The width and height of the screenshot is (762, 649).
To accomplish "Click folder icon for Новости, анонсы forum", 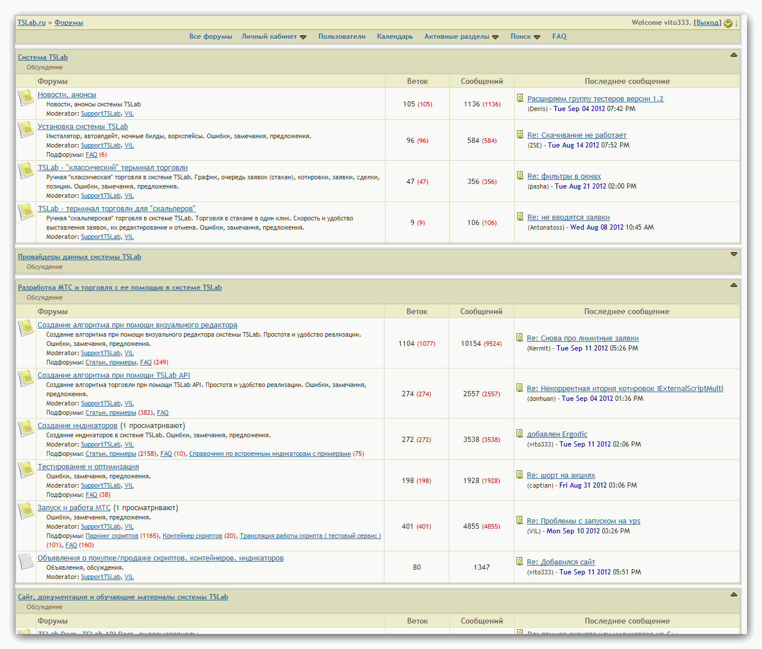I will (26, 98).
